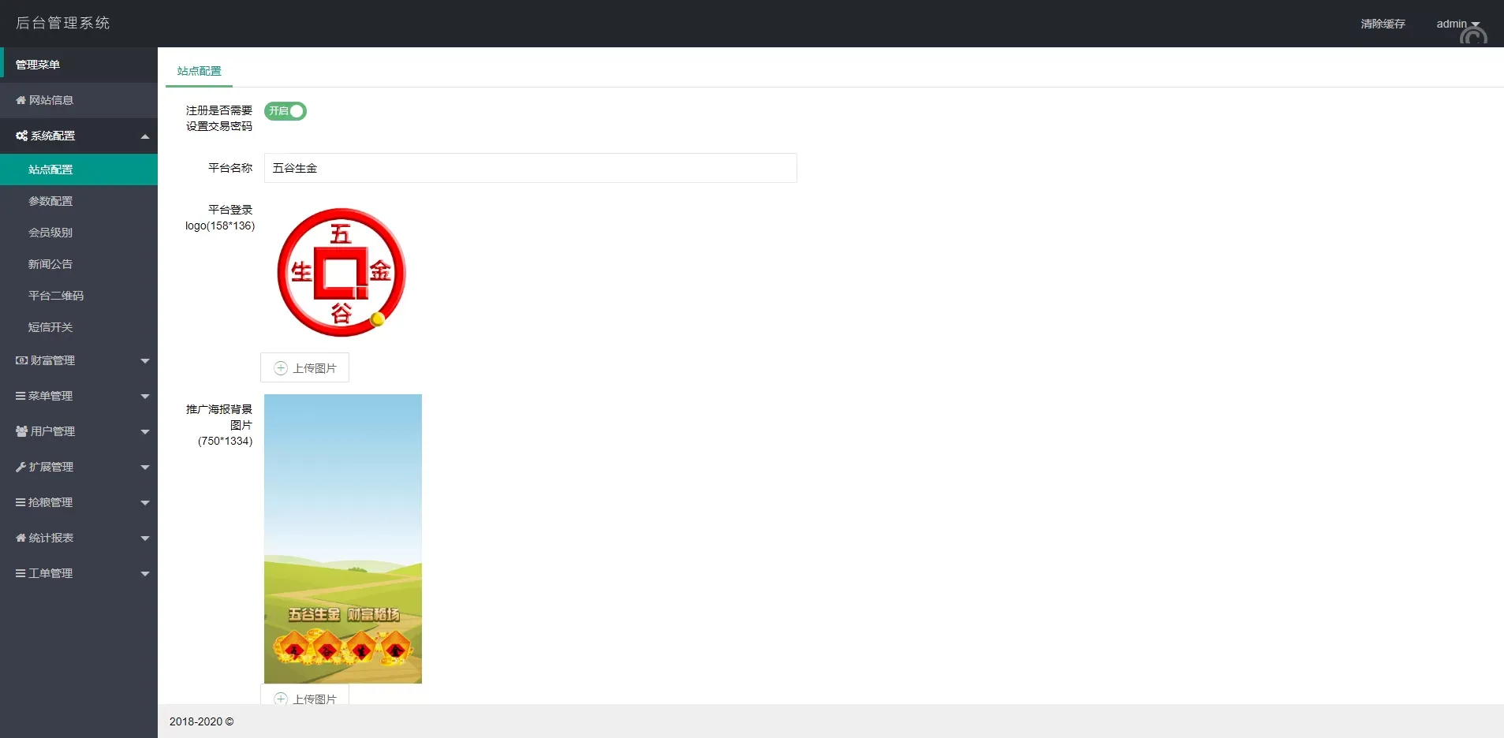Click the list icon beside 工单管理
1504x738 pixels.
coord(21,573)
